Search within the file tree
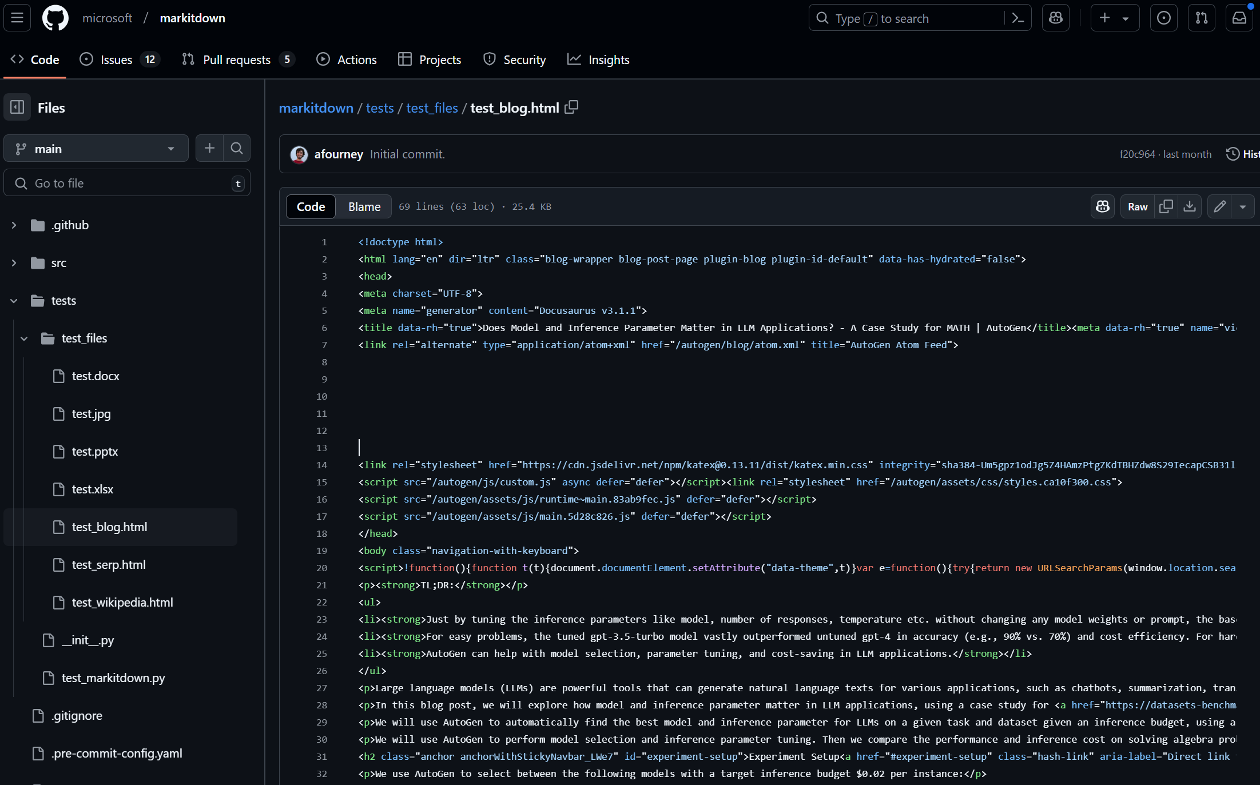 click(236, 148)
